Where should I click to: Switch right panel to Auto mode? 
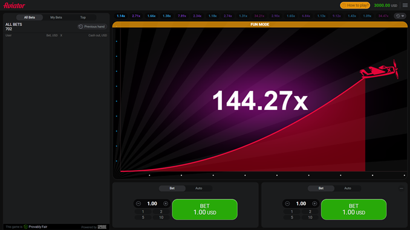pyautogui.click(x=348, y=188)
